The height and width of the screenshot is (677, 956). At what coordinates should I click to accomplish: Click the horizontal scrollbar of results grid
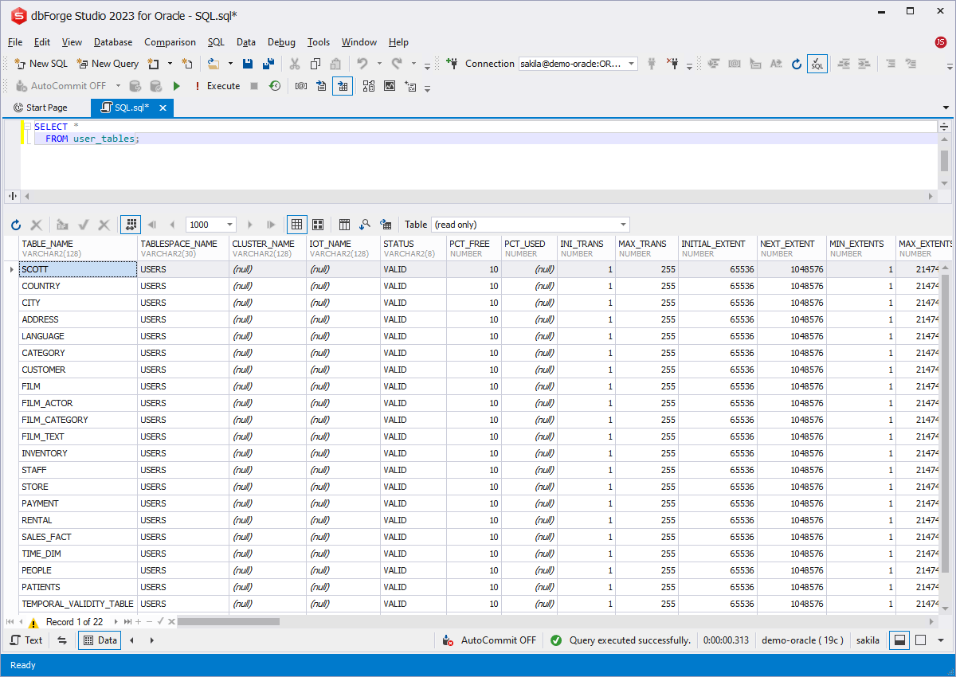point(228,621)
